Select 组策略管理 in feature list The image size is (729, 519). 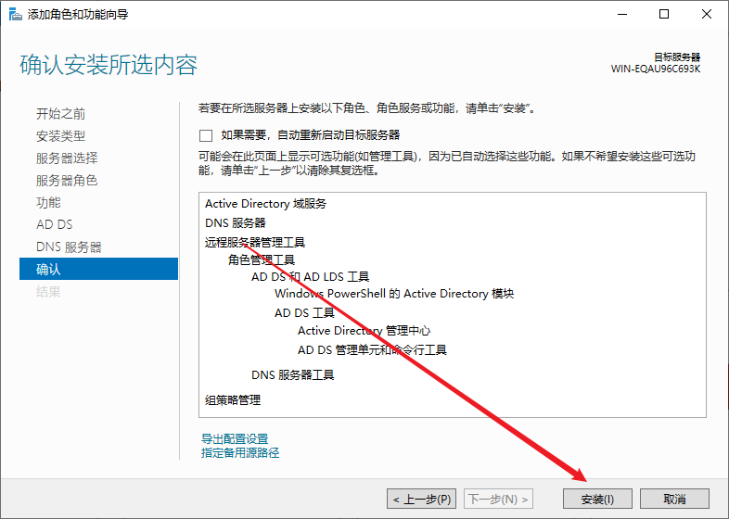233,400
